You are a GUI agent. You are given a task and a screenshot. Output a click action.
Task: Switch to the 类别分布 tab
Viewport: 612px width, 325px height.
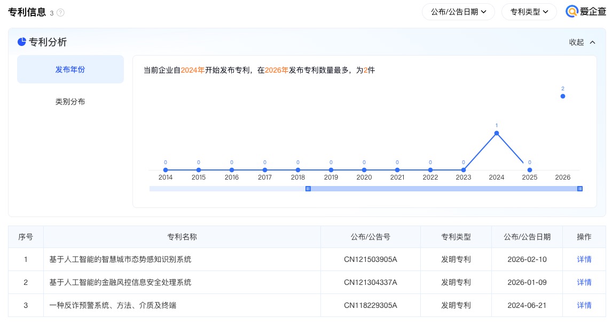tap(70, 102)
